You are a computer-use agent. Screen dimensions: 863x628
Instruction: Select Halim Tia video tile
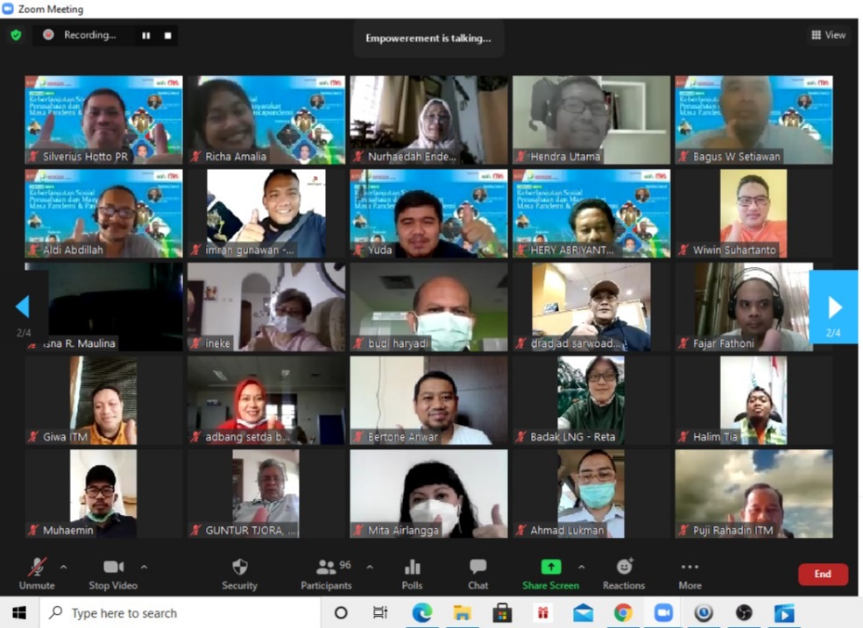[754, 400]
